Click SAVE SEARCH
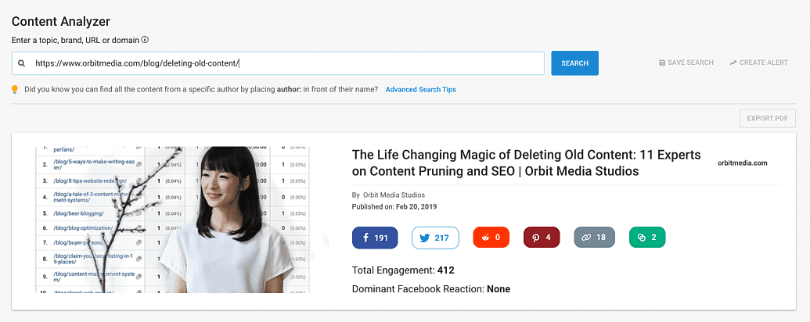This screenshot has height=322, width=810. click(686, 63)
